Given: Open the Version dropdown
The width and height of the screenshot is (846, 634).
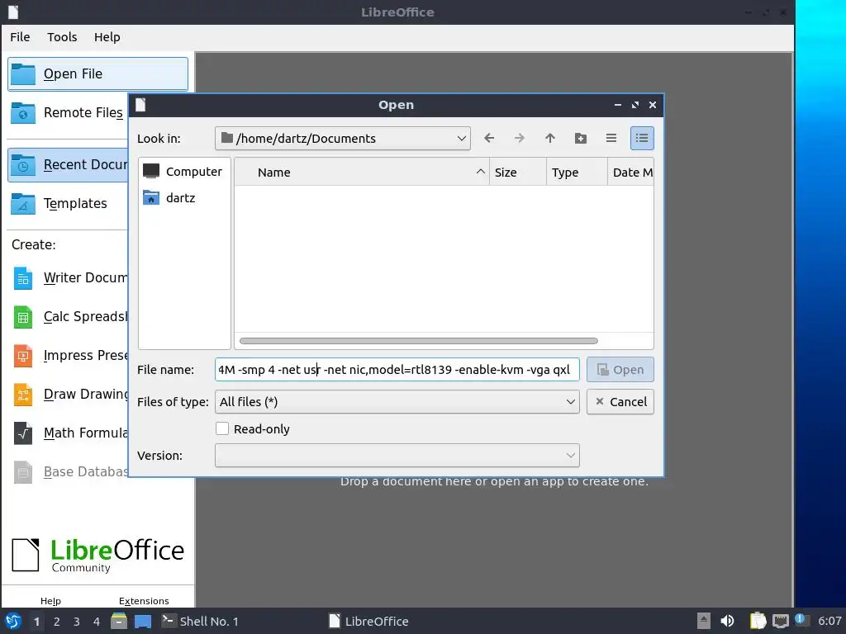Looking at the screenshot, I should click(397, 456).
